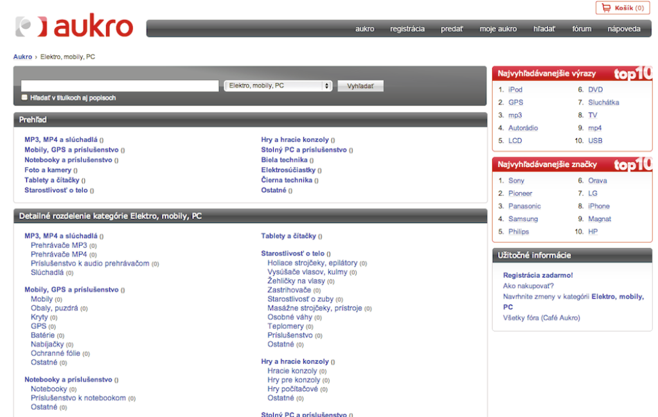The image size is (658, 417).
Task: Click the search text field
Action: 120,85
